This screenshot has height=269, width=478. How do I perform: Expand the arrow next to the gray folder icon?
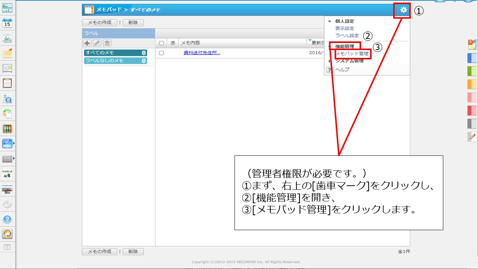tap(14, 159)
